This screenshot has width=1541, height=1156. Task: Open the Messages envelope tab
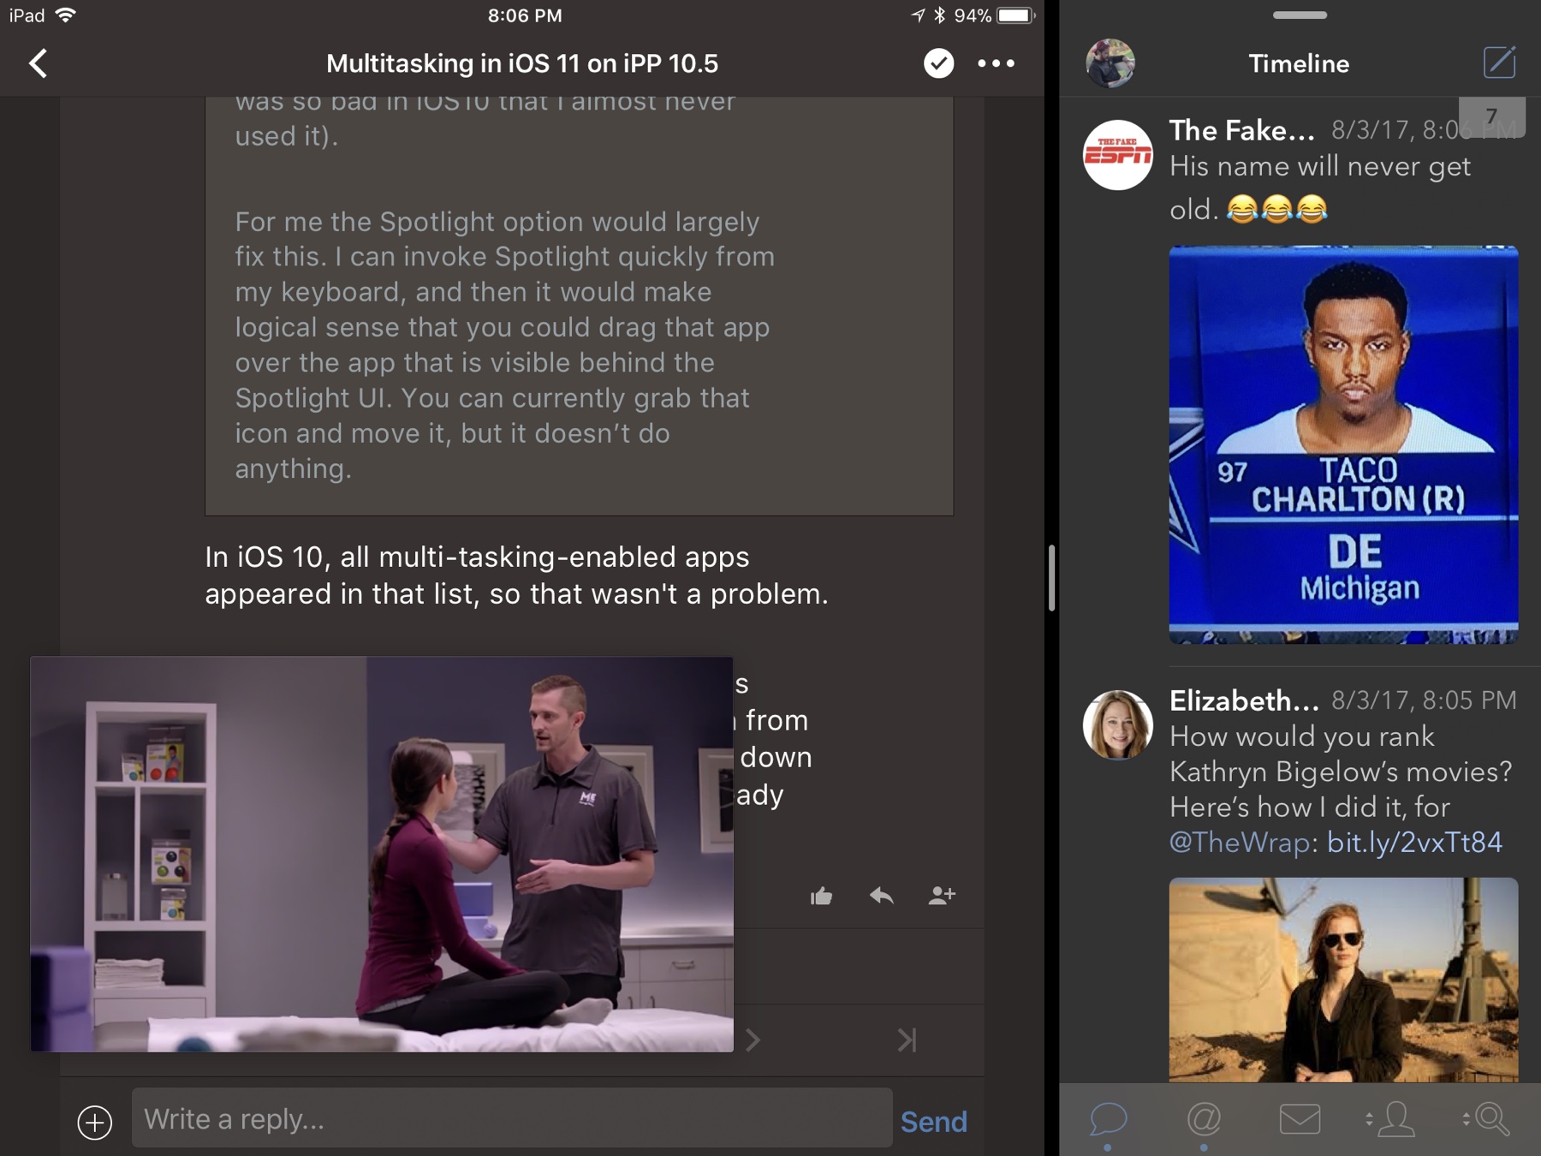(1300, 1119)
